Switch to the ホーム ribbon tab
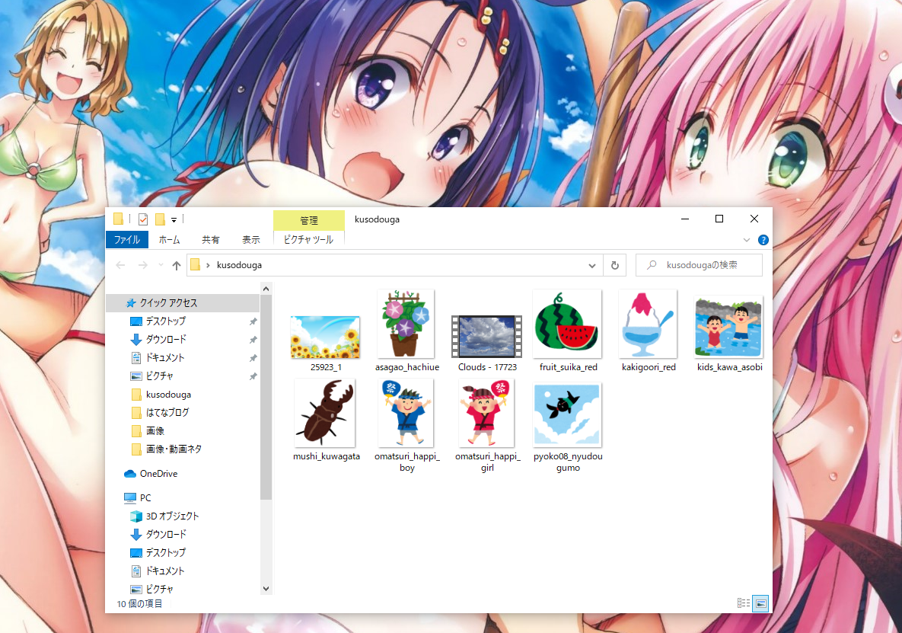 pos(169,239)
